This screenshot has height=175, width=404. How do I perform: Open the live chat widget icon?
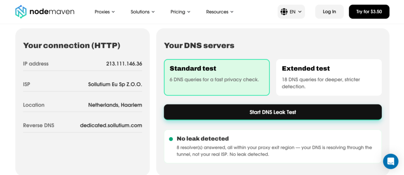tap(391, 161)
